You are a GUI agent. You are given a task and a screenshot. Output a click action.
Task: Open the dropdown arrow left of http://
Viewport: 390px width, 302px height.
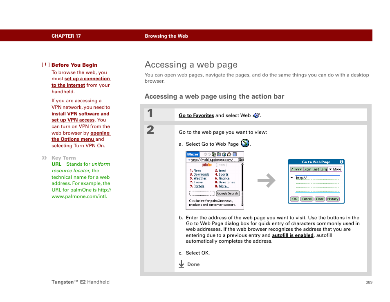point(291,178)
